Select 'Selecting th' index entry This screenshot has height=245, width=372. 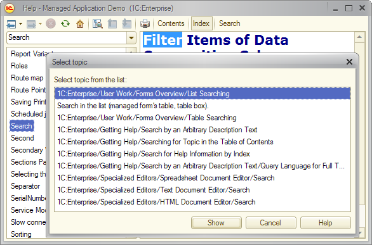(28, 174)
